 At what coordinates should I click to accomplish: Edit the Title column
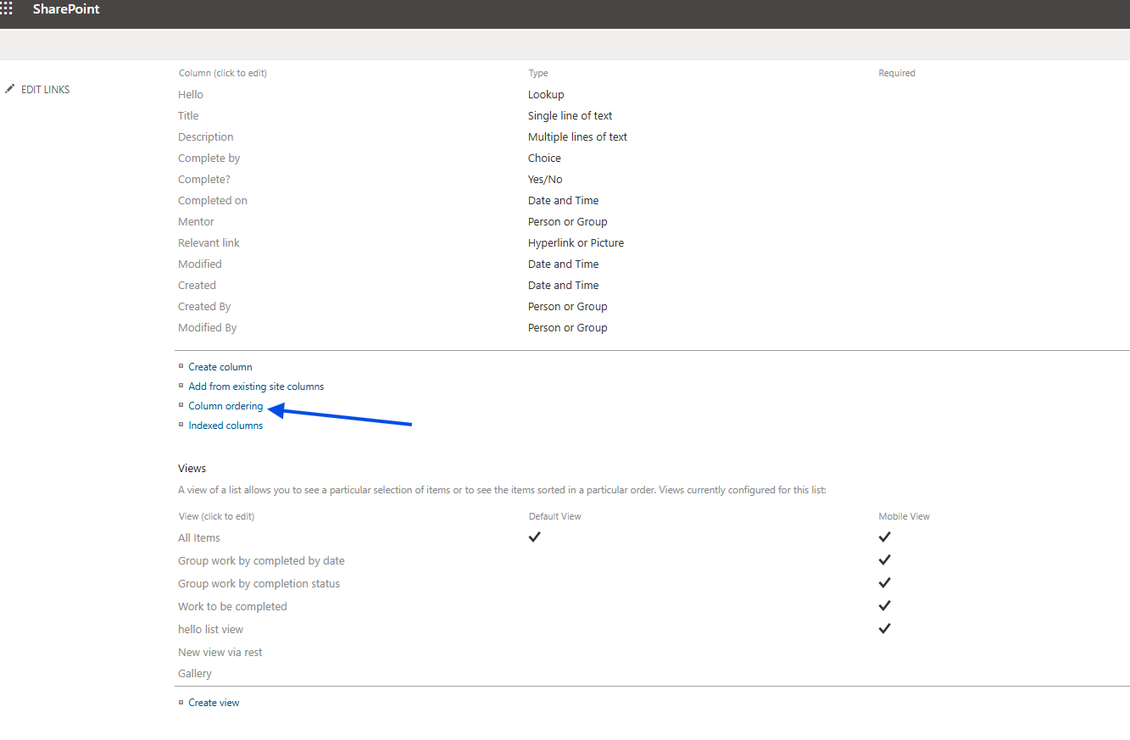[x=188, y=116]
